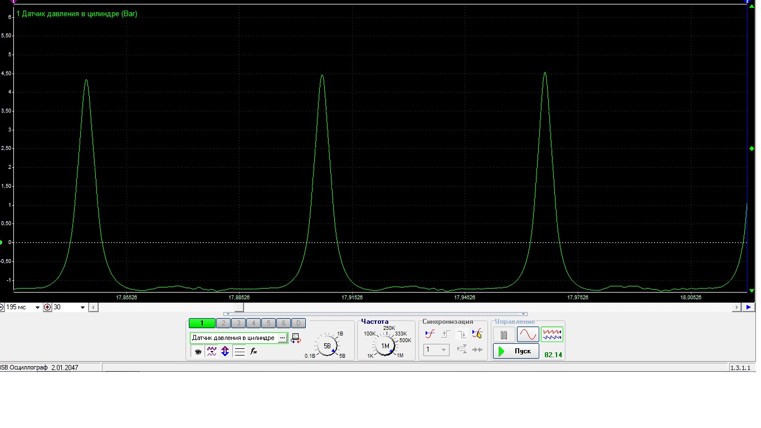The width and height of the screenshot is (761, 428).
Task: Select the D digital channel tab
Action: [299, 323]
